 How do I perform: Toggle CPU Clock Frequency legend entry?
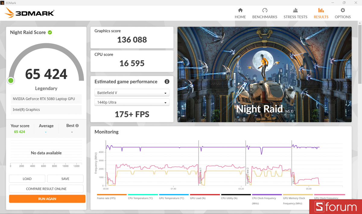(x=267, y=199)
